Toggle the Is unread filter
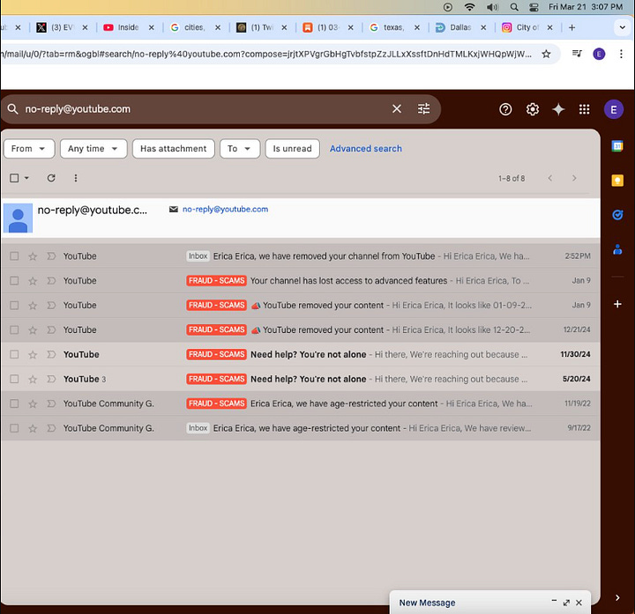This screenshot has height=614, width=635. coord(292,149)
